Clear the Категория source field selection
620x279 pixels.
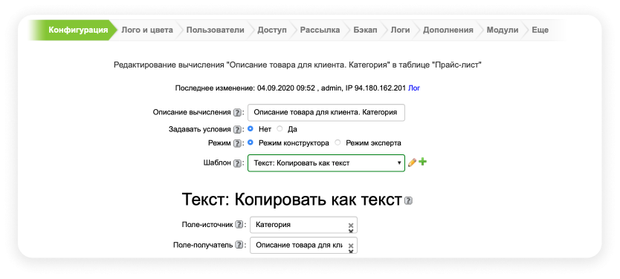click(350, 226)
